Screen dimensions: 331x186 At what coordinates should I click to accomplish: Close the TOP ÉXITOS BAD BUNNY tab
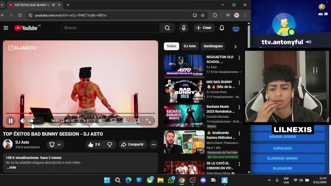tap(59, 5)
